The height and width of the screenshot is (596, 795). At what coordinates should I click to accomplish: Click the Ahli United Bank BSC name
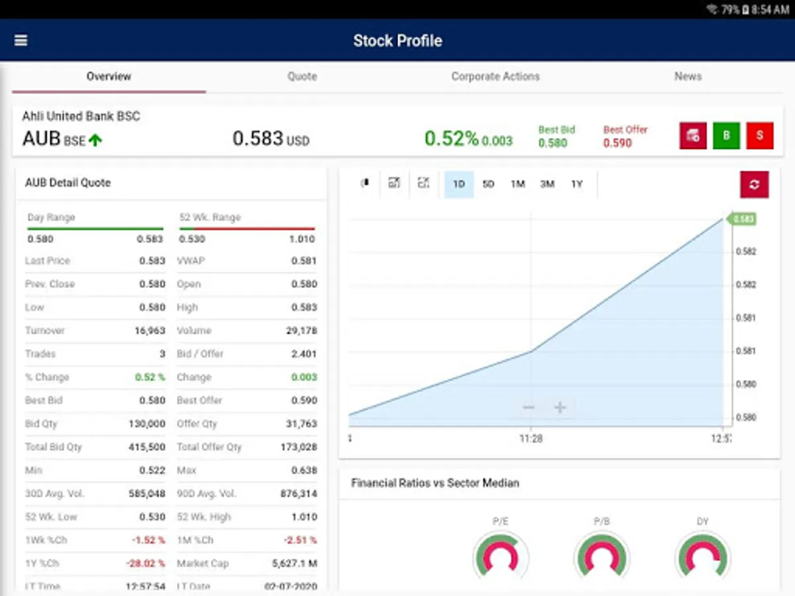[81, 117]
